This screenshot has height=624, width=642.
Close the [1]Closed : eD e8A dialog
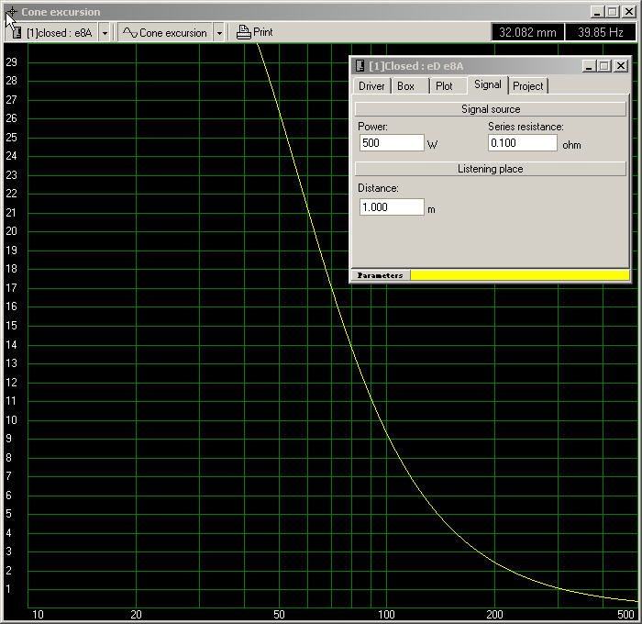point(621,66)
